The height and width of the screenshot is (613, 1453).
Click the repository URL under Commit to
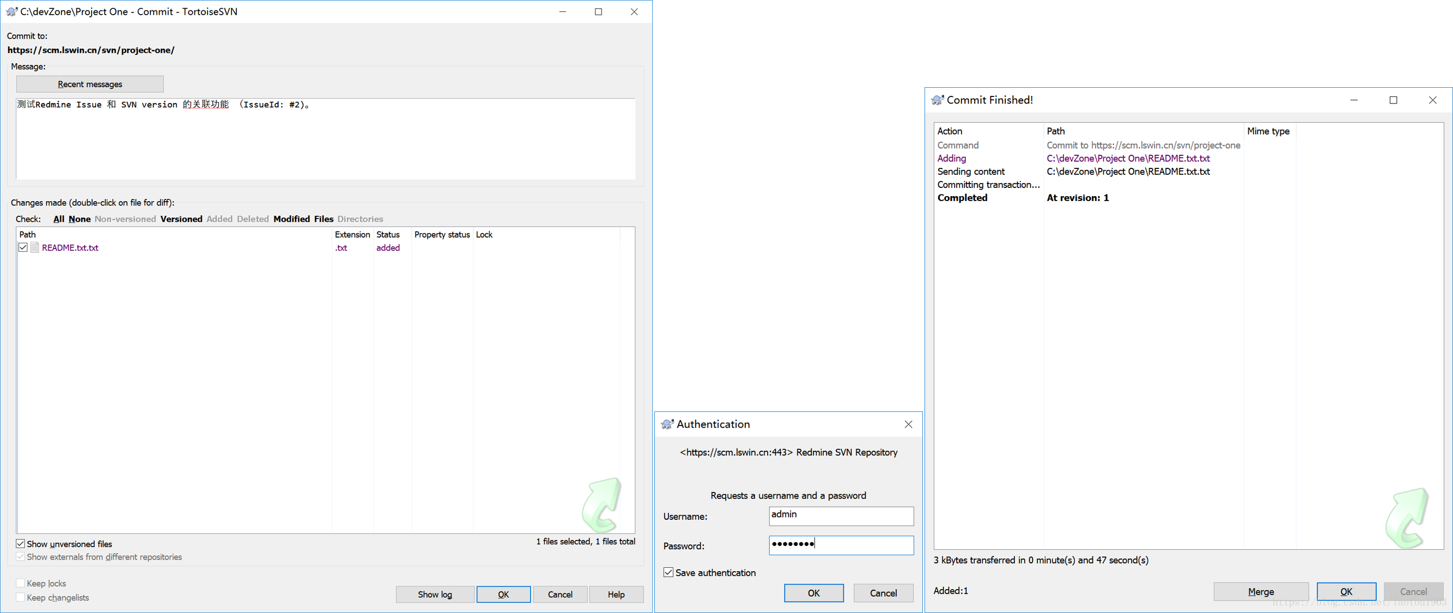pos(91,50)
